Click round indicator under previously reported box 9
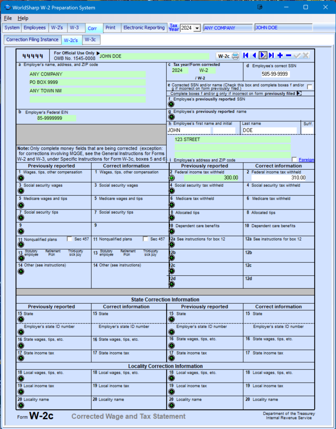Viewport: 336px width, 429px height. coord(21,231)
